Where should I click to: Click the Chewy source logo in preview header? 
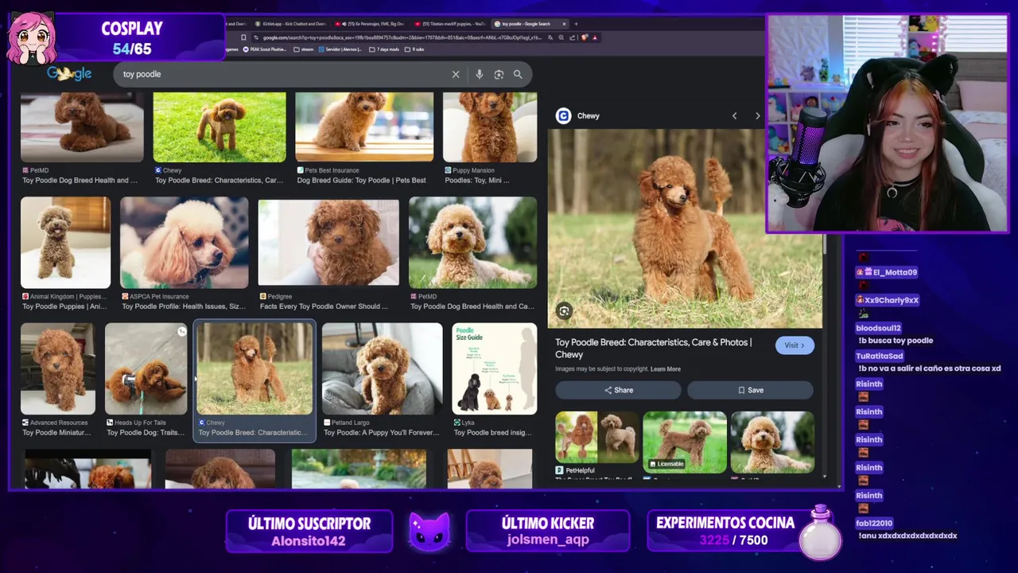tap(563, 116)
